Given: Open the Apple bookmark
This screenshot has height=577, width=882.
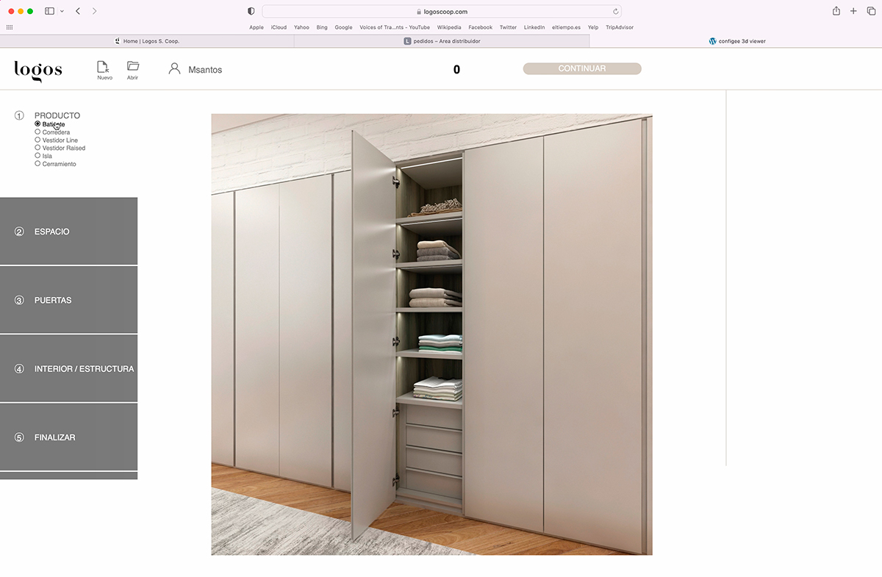Looking at the screenshot, I should pos(257,27).
